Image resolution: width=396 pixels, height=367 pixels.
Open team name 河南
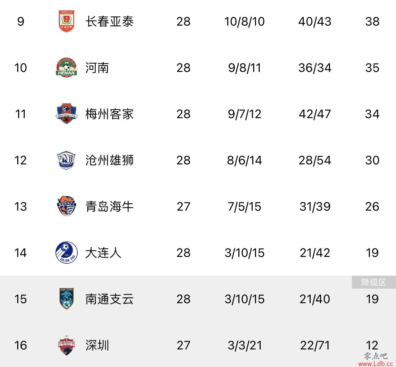pos(97,68)
